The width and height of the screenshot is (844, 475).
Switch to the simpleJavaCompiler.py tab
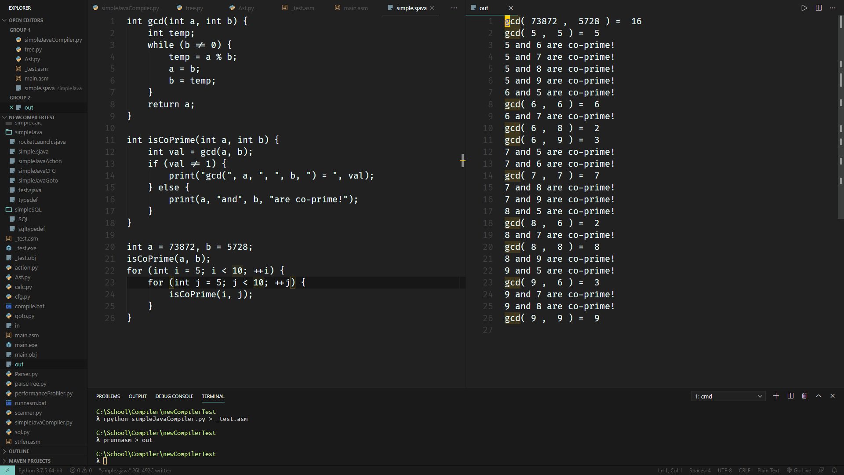126,8
